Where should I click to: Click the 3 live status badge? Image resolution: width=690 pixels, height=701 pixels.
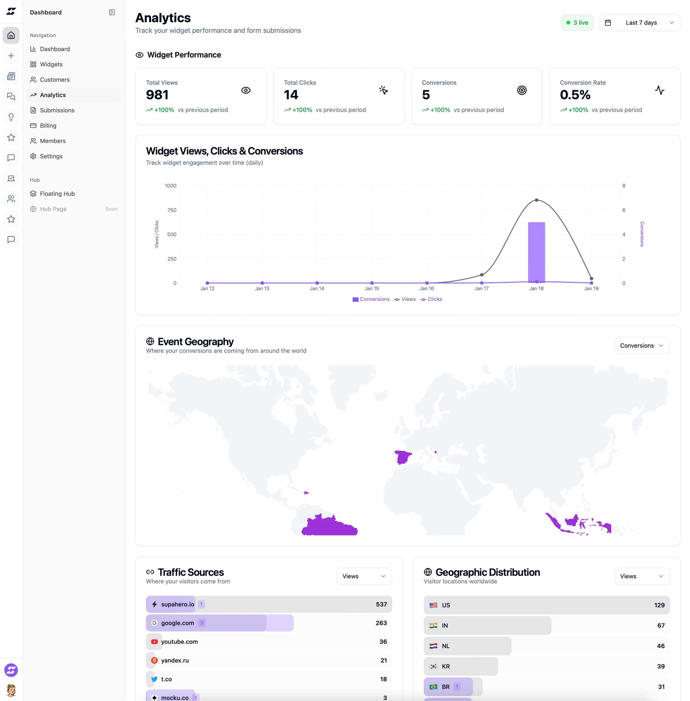pyautogui.click(x=577, y=23)
